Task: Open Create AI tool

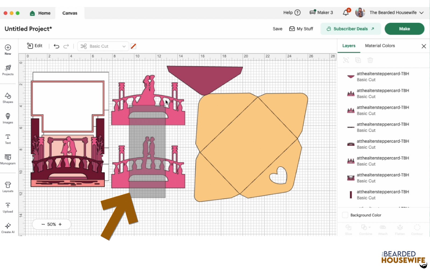Action: point(8,228)
